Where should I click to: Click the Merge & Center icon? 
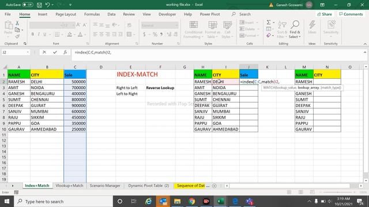(x=129, y=34)
